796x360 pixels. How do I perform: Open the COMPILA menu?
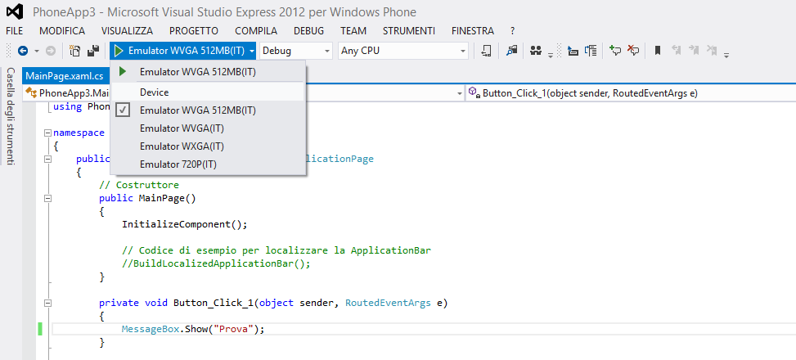pos(256,31)
